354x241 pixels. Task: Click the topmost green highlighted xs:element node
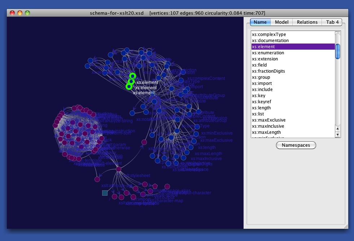pos(132,76)
